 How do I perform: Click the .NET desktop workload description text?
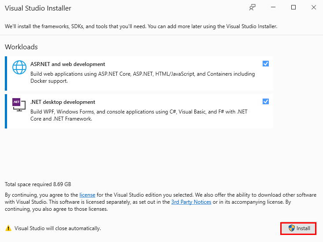click(x=139, y=115)
